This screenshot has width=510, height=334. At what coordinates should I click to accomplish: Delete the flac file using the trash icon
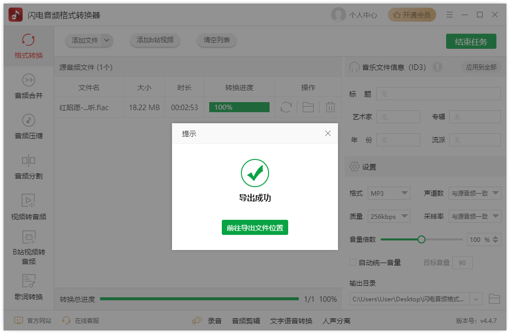point(330,107)
